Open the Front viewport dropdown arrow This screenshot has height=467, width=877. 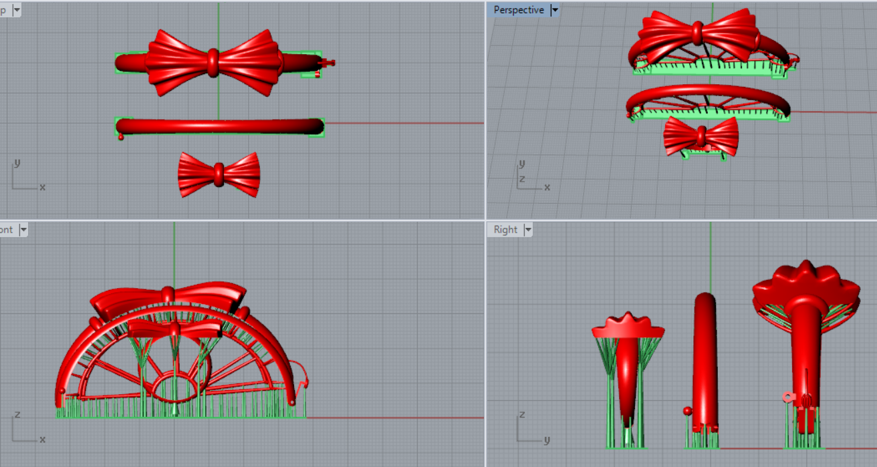tap(23, 230)
